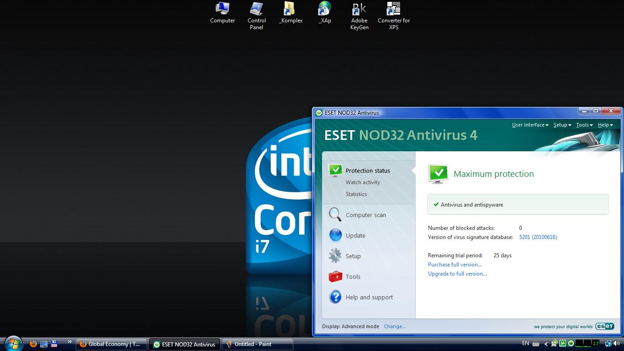Click the network connection tray icon
The image size is (624, 351).
pos(609,343)
